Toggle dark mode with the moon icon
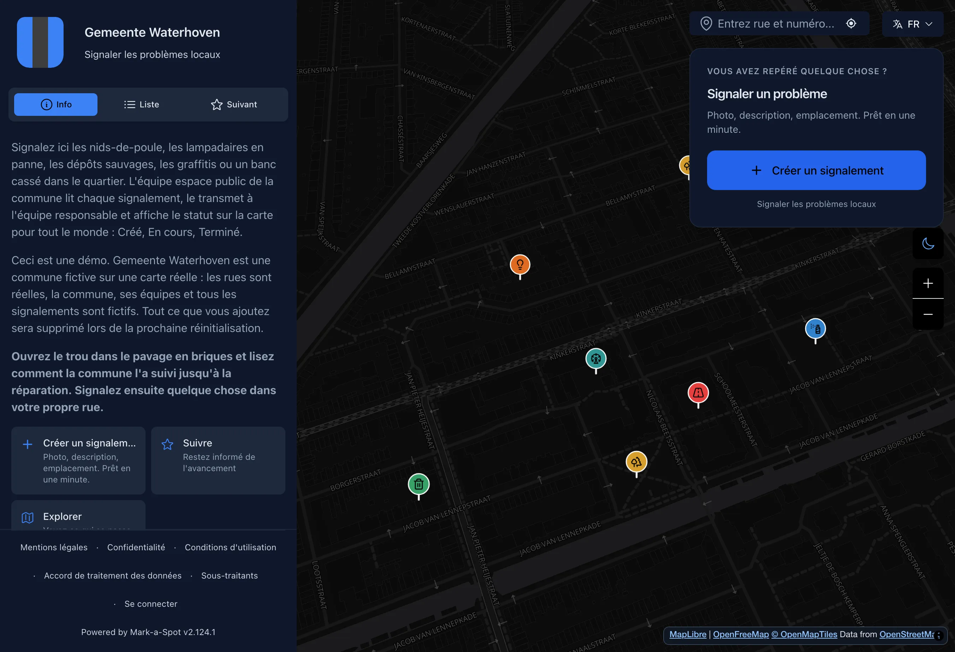This screenshot has height=652, width=955. 927,244
